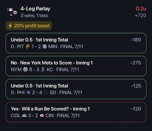
Task: Select the PHI vs SD 1st Inning Total leg
Action: click(x=76, y=89)
